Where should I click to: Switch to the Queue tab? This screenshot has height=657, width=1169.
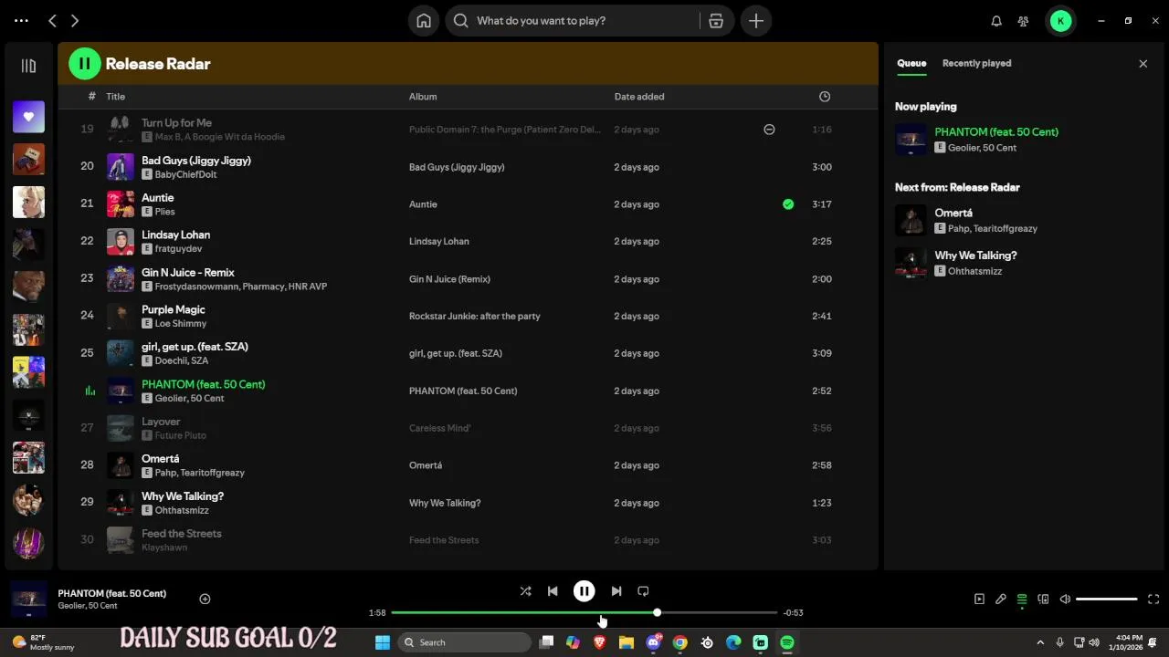click(x=911, y=63)
